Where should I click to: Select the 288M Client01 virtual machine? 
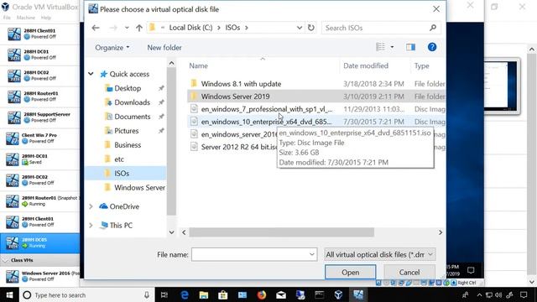[x=39, y=34]
